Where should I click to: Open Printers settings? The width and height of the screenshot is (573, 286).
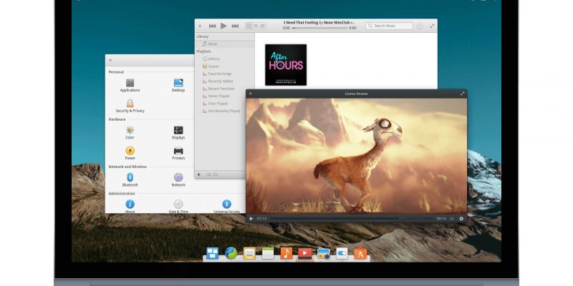click(178, 153)
